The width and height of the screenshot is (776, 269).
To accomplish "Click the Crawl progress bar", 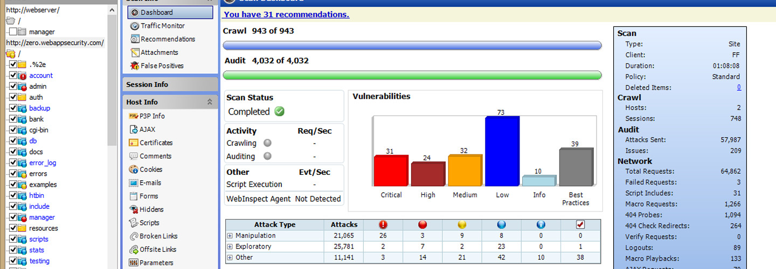I will pos(412,45).
